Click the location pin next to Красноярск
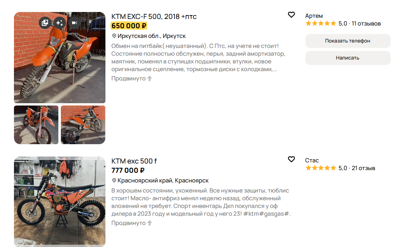 (114, 180)
